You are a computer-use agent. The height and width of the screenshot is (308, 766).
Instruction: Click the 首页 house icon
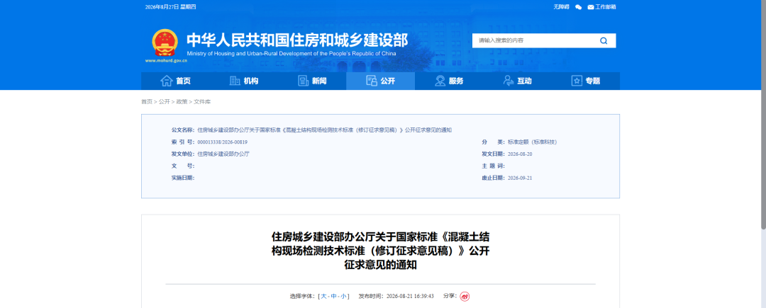[x=167, y=81]
